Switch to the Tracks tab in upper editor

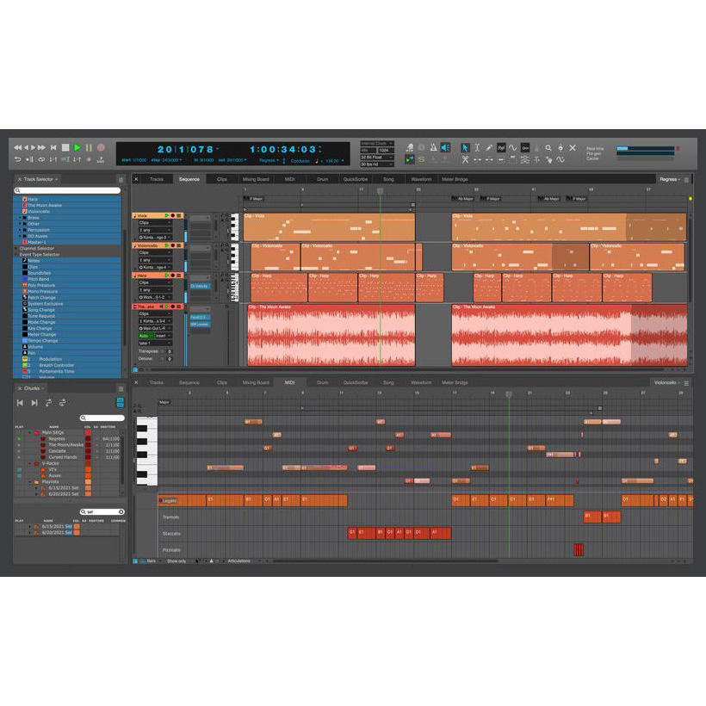(x=157, y=179)
